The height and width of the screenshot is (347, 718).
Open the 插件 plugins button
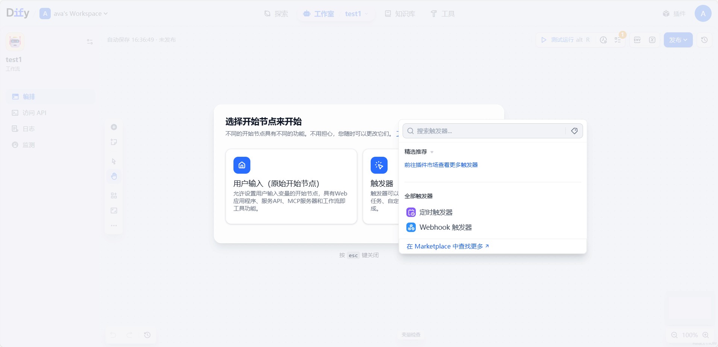click(x=674, y=14)
